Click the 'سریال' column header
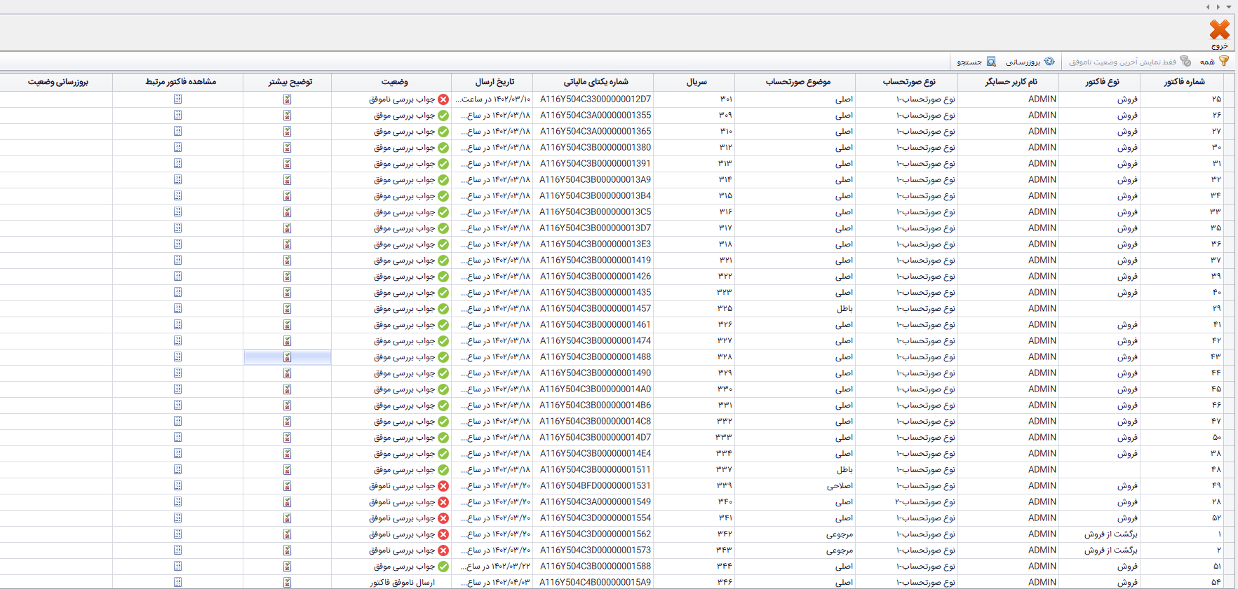 point(697,82)
